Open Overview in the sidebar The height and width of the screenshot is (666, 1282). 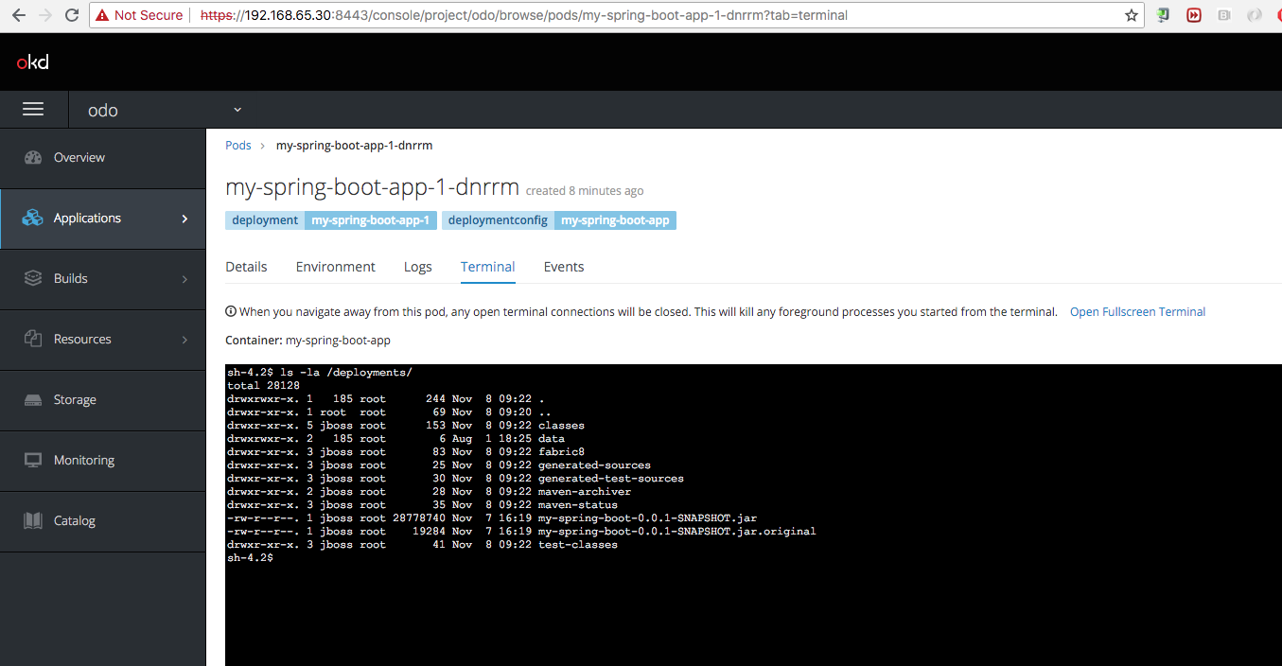pos(102,158)
